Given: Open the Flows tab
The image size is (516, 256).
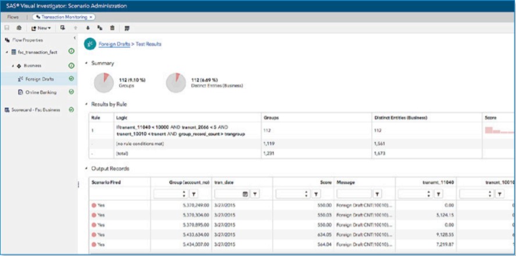Looking at the screenshot, I should [x=13, y=17].
